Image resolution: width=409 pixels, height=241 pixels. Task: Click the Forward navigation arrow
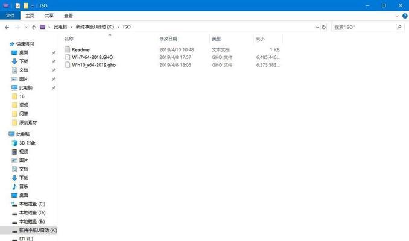(17, 27)
